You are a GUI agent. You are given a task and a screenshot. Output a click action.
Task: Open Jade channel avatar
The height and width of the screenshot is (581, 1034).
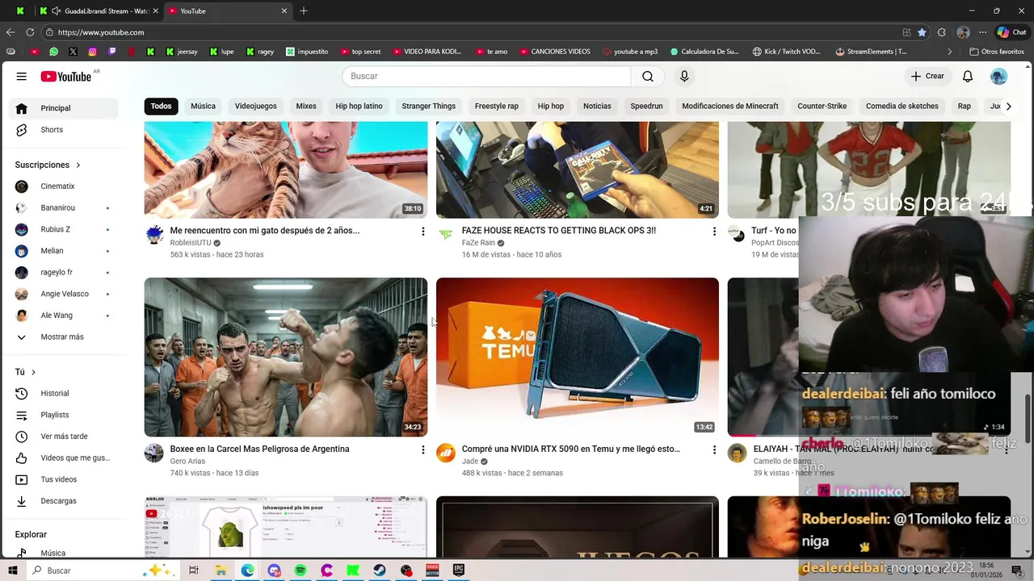point(446,453)
